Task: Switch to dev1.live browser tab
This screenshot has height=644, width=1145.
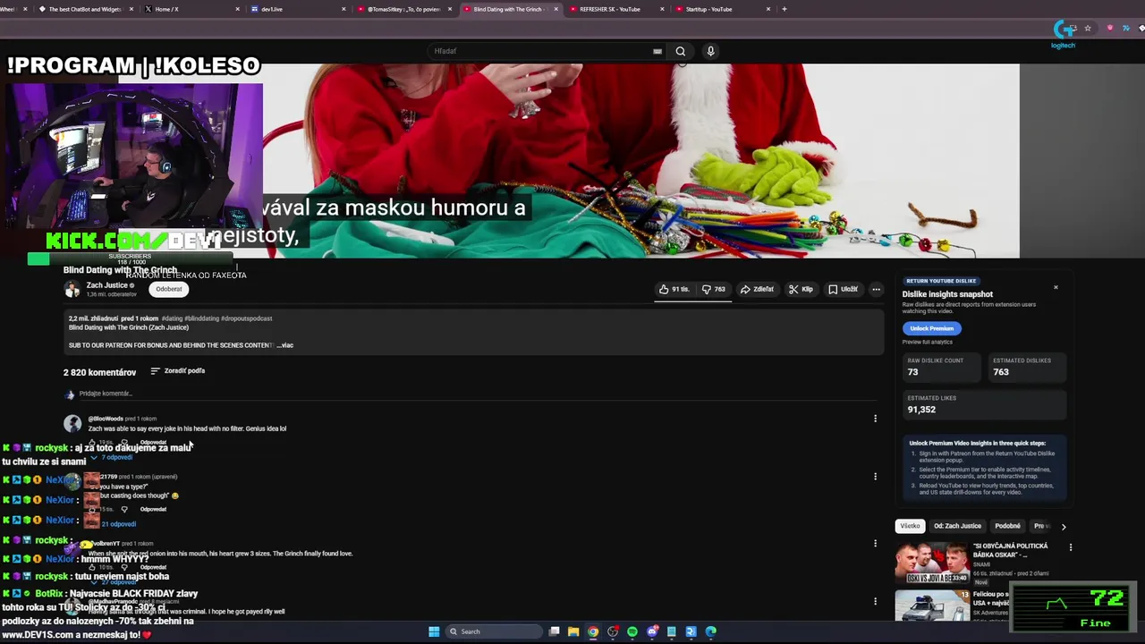Action: tap(296, 9)
